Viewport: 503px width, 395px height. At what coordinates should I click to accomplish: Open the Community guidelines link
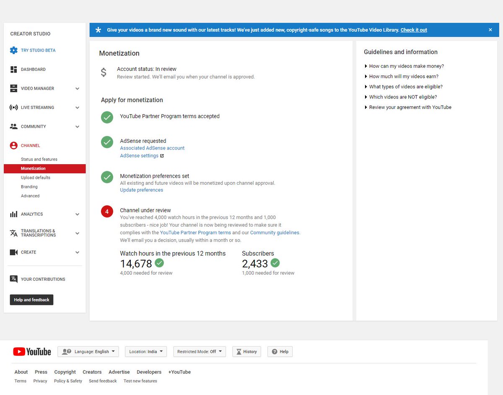click(275, 232)
